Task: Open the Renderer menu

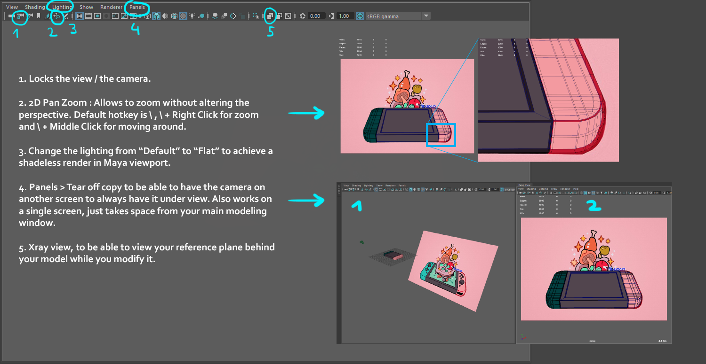Action: click(x=111, y=7)
